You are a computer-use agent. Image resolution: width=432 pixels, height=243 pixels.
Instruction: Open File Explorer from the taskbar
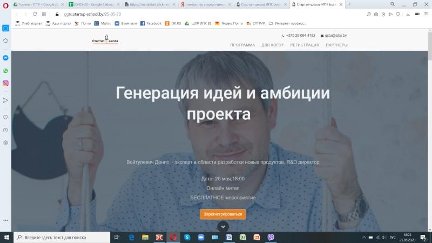tap(145, 237)
